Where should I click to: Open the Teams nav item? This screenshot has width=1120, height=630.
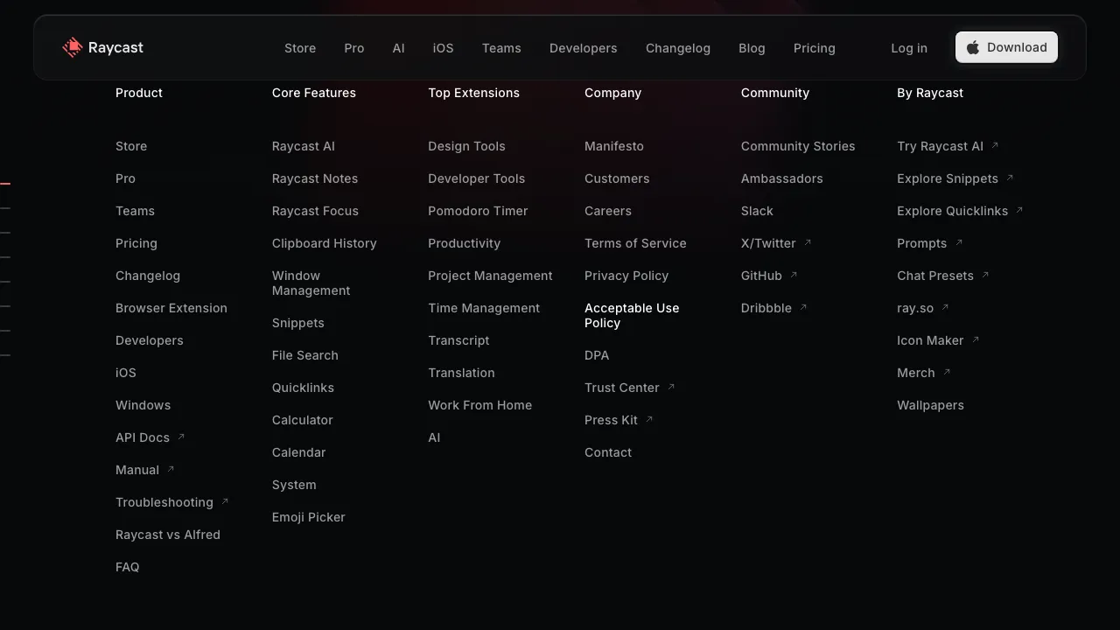[x=501, y=48]
